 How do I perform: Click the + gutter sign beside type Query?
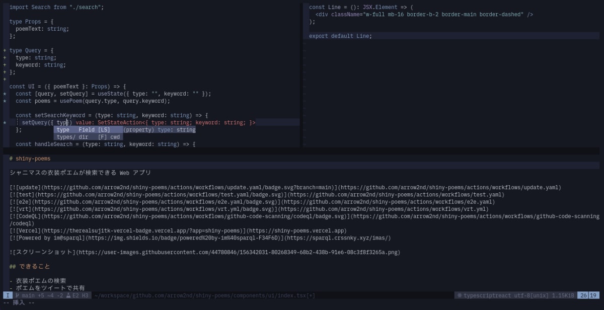click(x=4, y=50)
